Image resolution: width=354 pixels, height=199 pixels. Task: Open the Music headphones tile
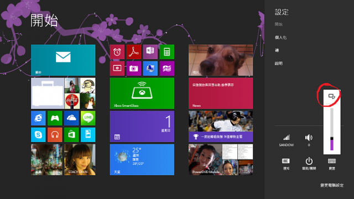point(55,135)
